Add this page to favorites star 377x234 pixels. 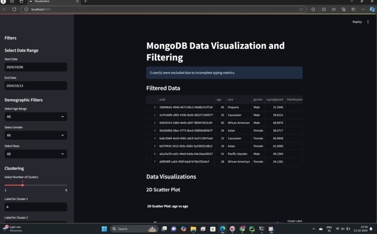coord(301,9)
